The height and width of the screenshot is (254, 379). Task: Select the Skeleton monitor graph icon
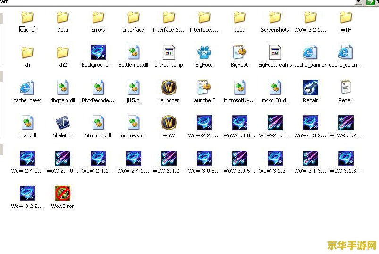coord(63,122)
